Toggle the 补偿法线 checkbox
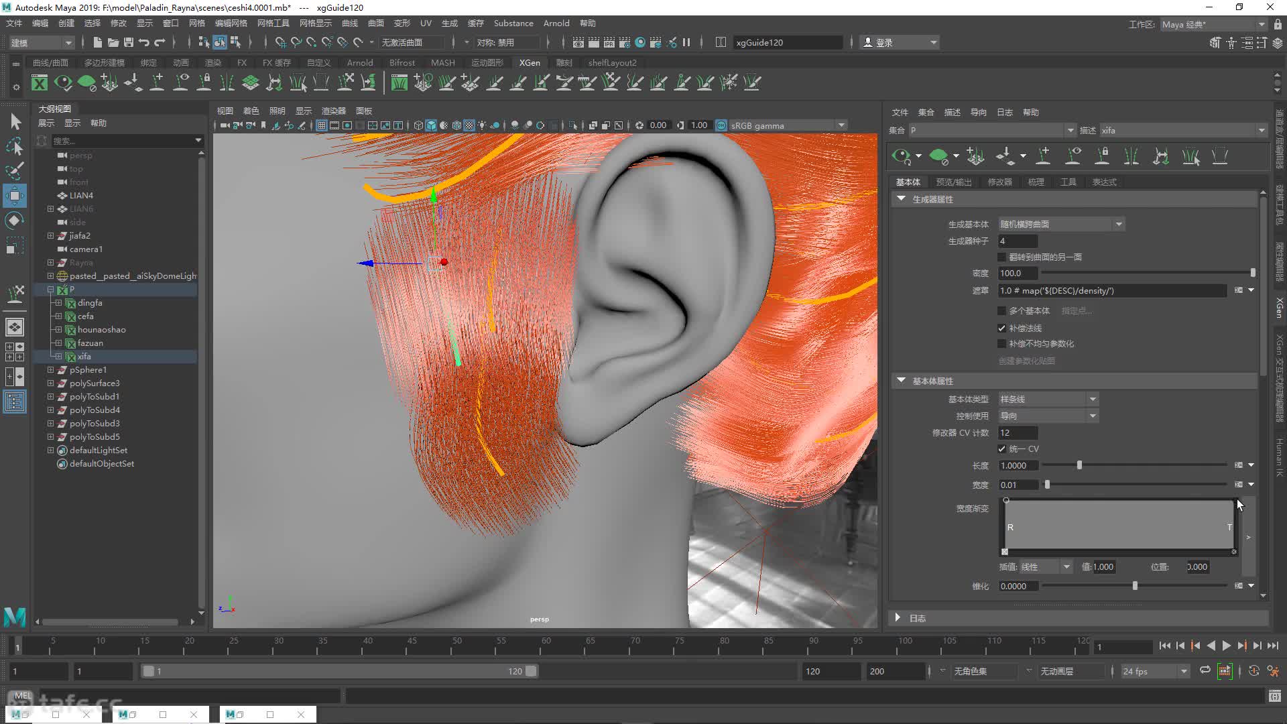 [x=1002, y=328]
